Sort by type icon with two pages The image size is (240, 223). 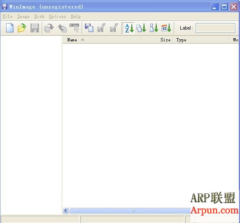(x=141, y=28)
